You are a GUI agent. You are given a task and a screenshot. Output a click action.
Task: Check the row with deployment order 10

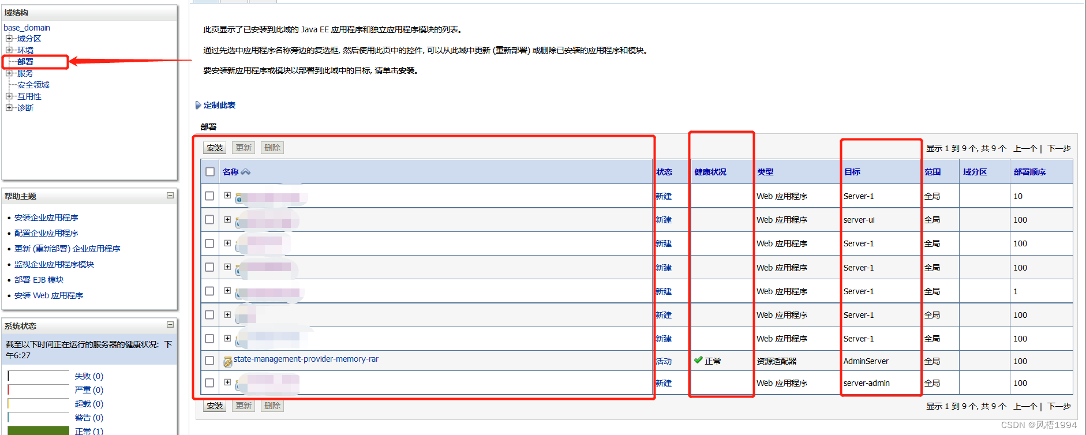[209, 196]
